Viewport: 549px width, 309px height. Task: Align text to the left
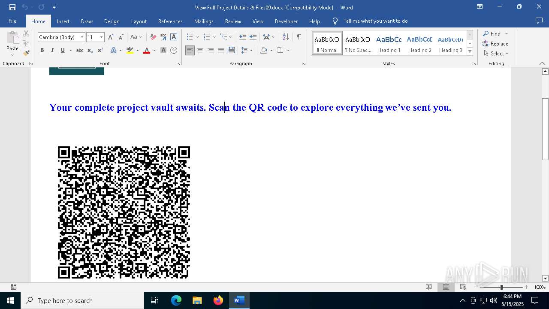tap(190, 50)
